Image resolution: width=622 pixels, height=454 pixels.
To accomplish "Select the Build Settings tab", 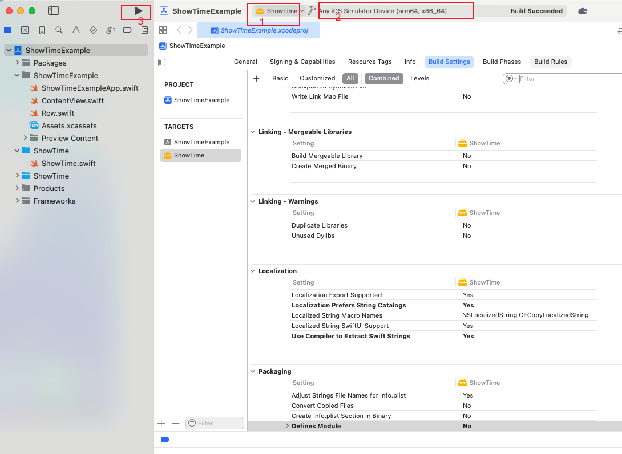I will pos(449,62).
